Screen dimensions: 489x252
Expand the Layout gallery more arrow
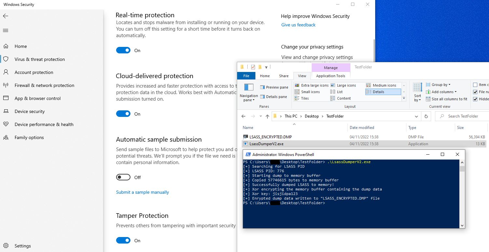pos(404,98)
